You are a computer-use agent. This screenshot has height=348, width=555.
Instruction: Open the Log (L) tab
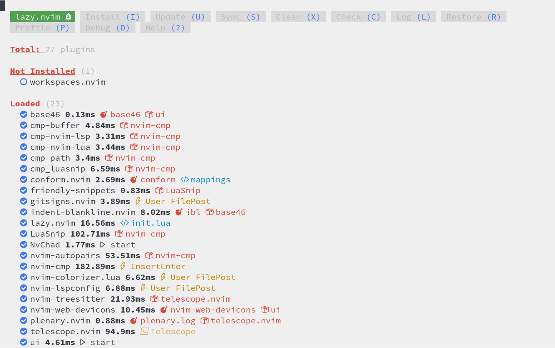414,17
